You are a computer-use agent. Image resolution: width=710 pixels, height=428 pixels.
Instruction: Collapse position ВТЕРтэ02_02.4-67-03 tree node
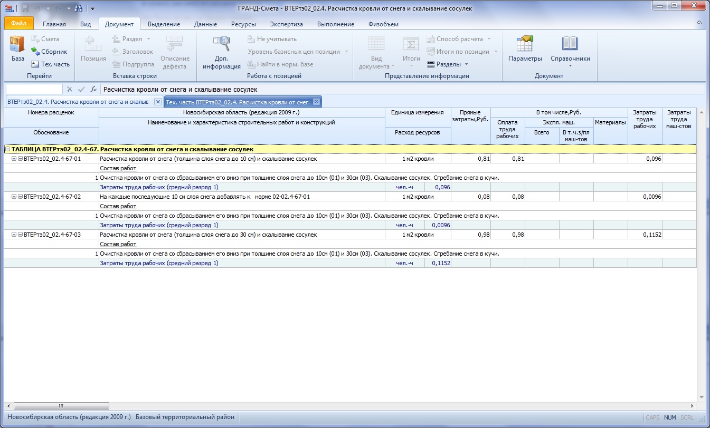[14, 235]
